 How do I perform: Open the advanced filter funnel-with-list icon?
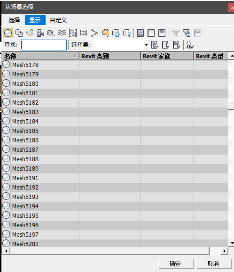tap(187, 33)
